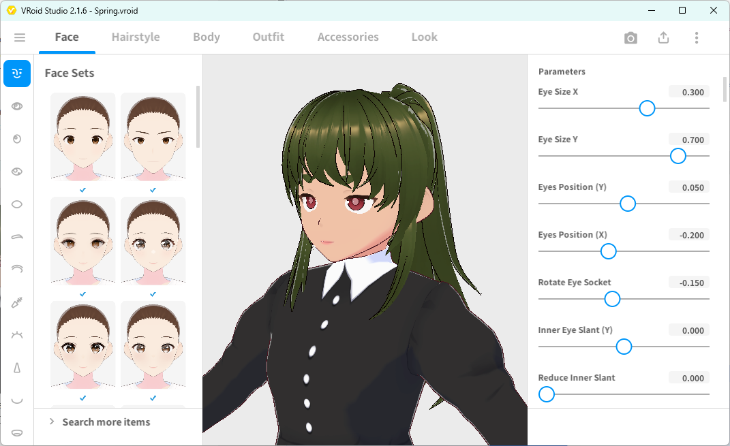Minimize the VRoid Studio window
This screenshot has height=446, width=730.
click(x=652, y=10)
